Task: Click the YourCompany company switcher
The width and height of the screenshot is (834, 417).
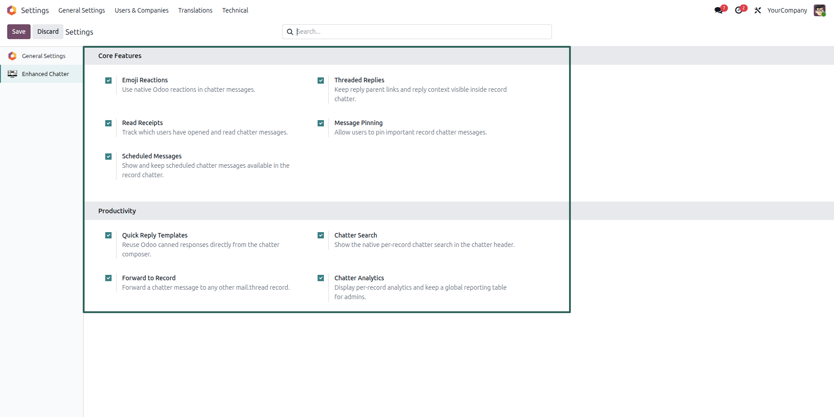Action: click(x=787, y=10)
